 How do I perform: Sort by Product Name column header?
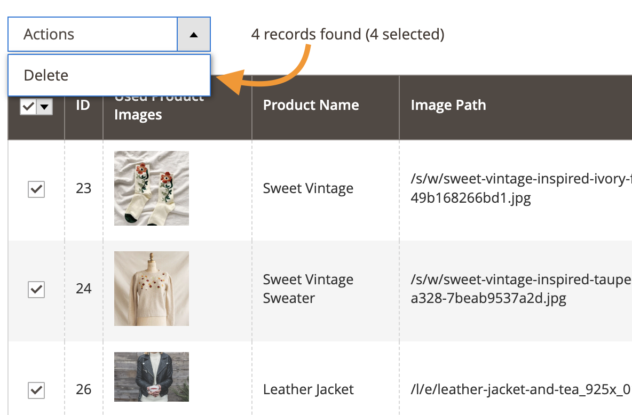pyautogui.click(x=311, y=105)
